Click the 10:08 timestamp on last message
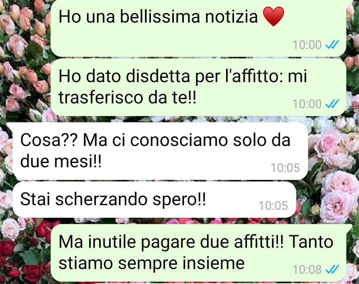359x284 pixels. pos(307,269)
